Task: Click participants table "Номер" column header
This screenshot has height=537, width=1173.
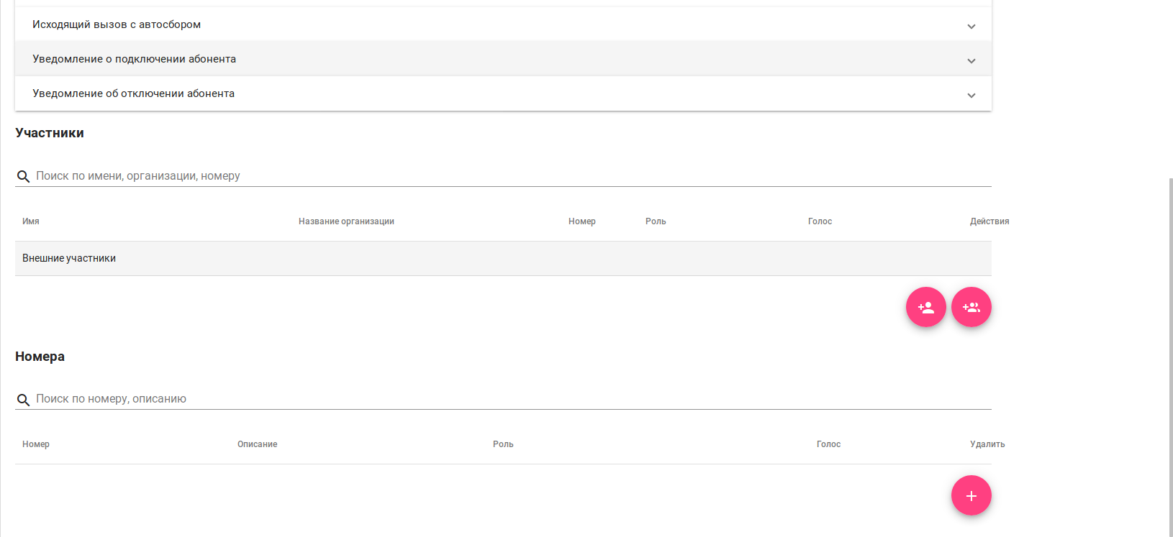Action: [x=581, y=221]
